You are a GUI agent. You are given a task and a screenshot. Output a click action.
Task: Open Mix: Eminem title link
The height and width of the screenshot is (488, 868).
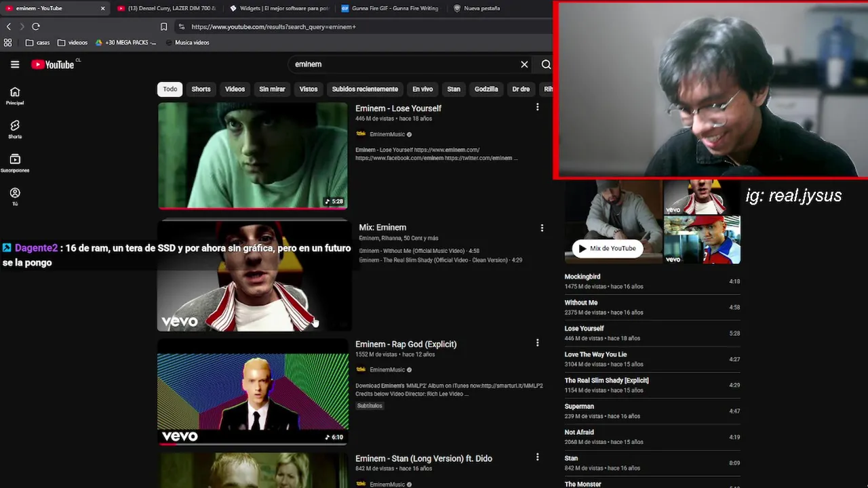click(382, 228)
